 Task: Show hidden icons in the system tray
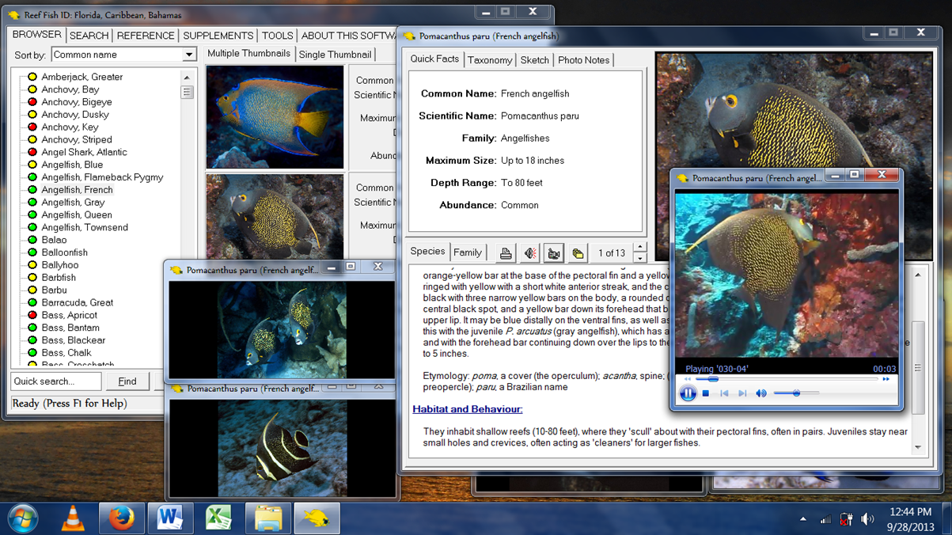pos(804,519)
